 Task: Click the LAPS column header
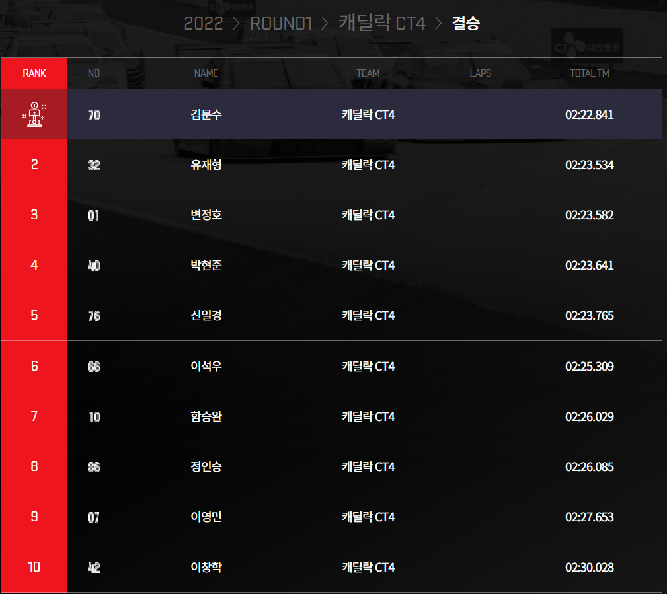coord(481,73)
